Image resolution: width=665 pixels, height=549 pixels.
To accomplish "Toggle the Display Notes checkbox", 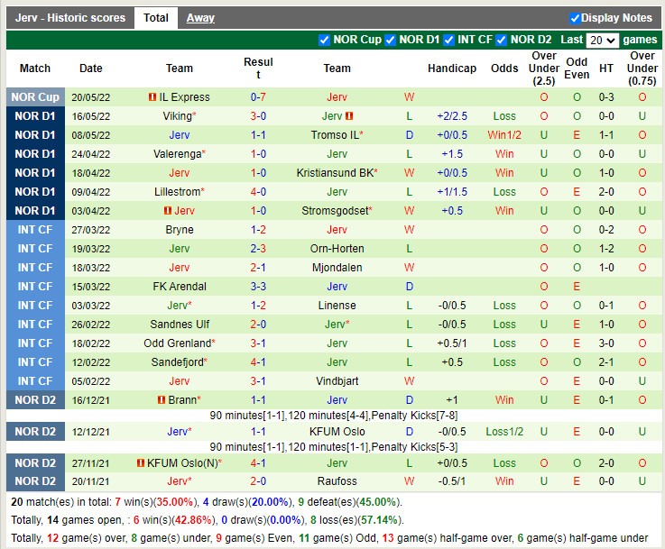I will pos(575,18).
